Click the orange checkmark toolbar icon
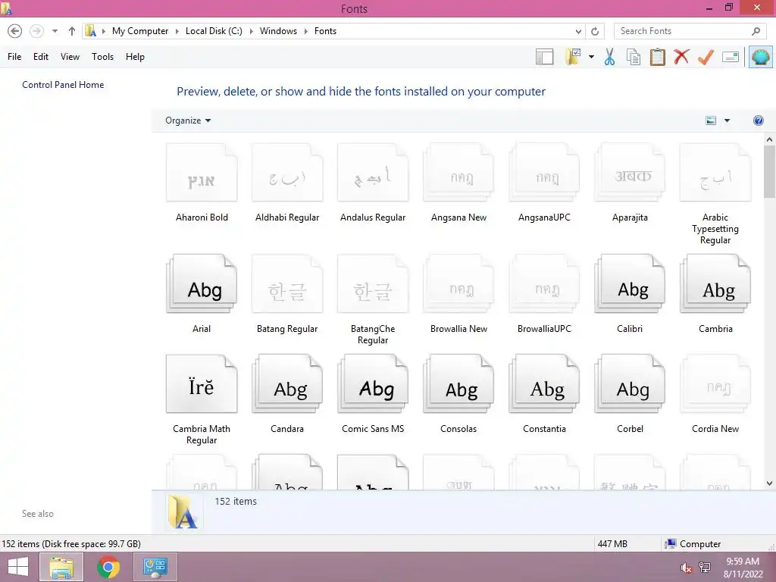 tap(706, 57)
